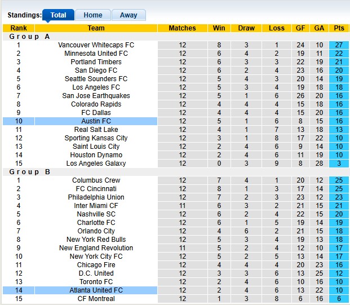Click the Columbus Crew team link
350x305 pixels.
[x=96, y=180]
